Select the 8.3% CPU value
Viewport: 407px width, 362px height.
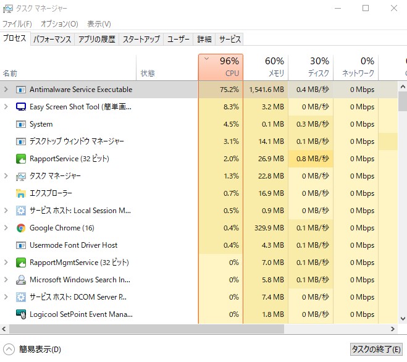[231, 107]
